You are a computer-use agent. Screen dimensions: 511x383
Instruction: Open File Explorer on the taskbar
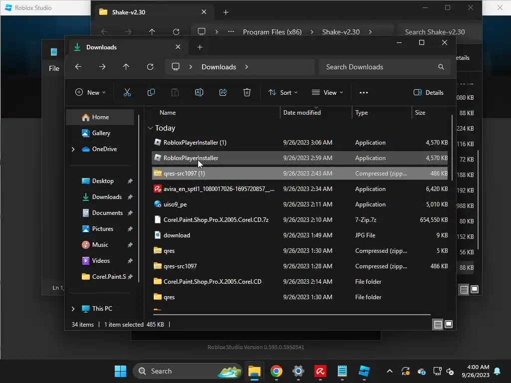click(255, 371)
